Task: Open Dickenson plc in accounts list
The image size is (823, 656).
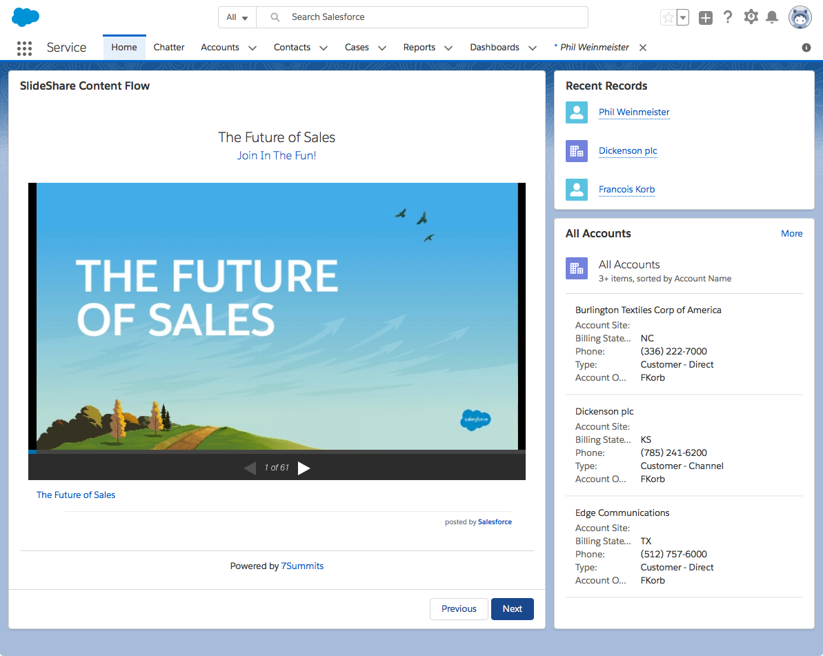Action: pyautogui.click(x=604, y=411)
